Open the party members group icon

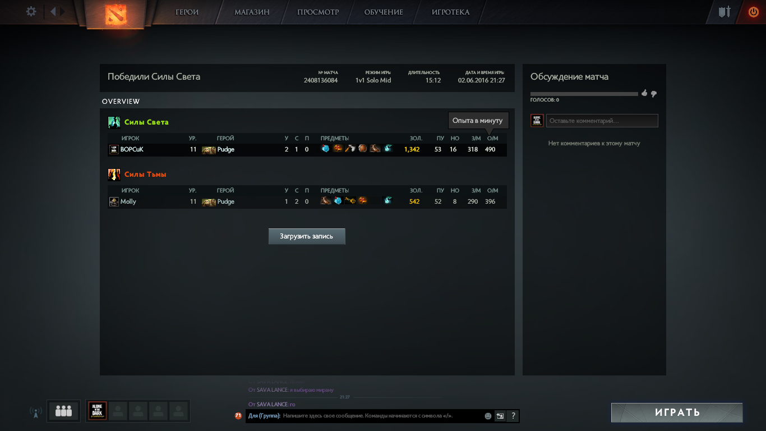63,411
